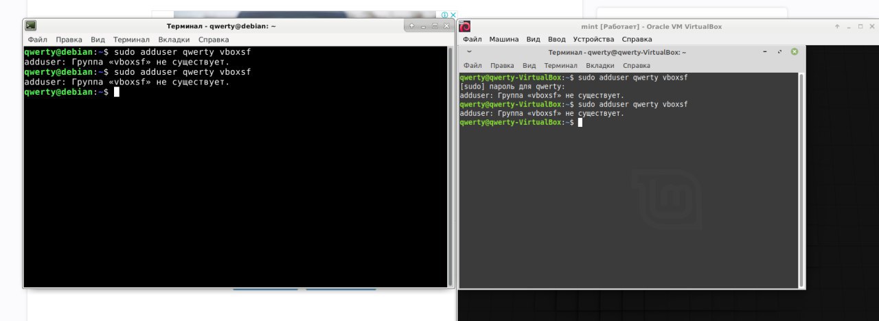Click title 'mint [Работает] - Oracle VM VirtualBox'
Screen dimensions: 879x321
[x=651, y=27]
